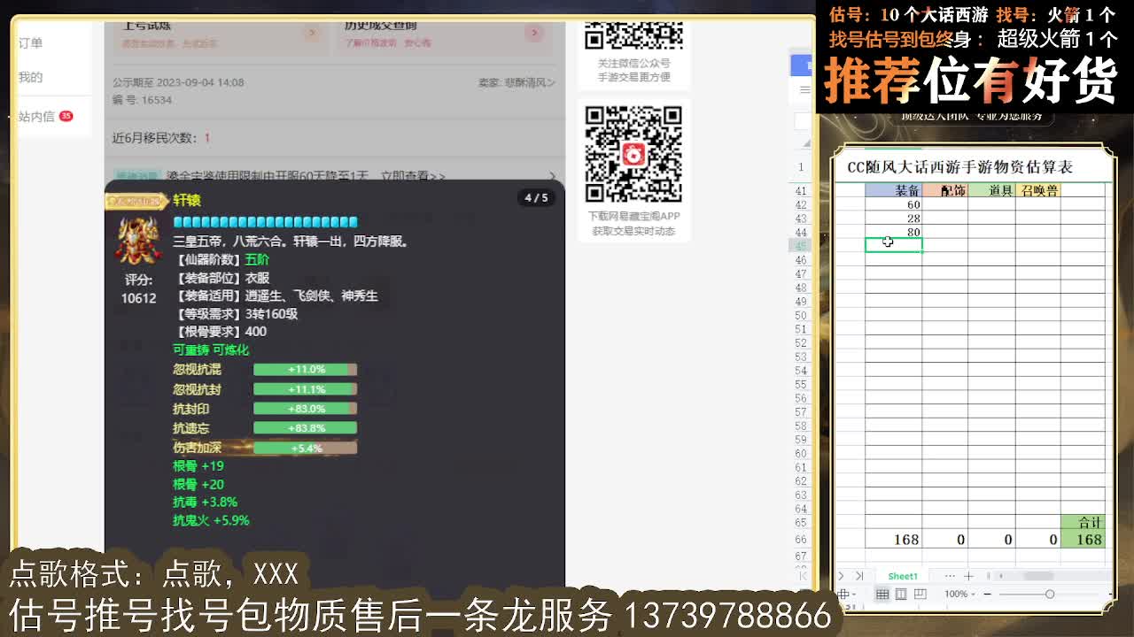Click the 抗封印 +83.0% stat bar

pyautogui.click(x=305, y=409)
